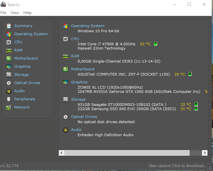
Task: Open the View menu
Action: coord(15,13)
